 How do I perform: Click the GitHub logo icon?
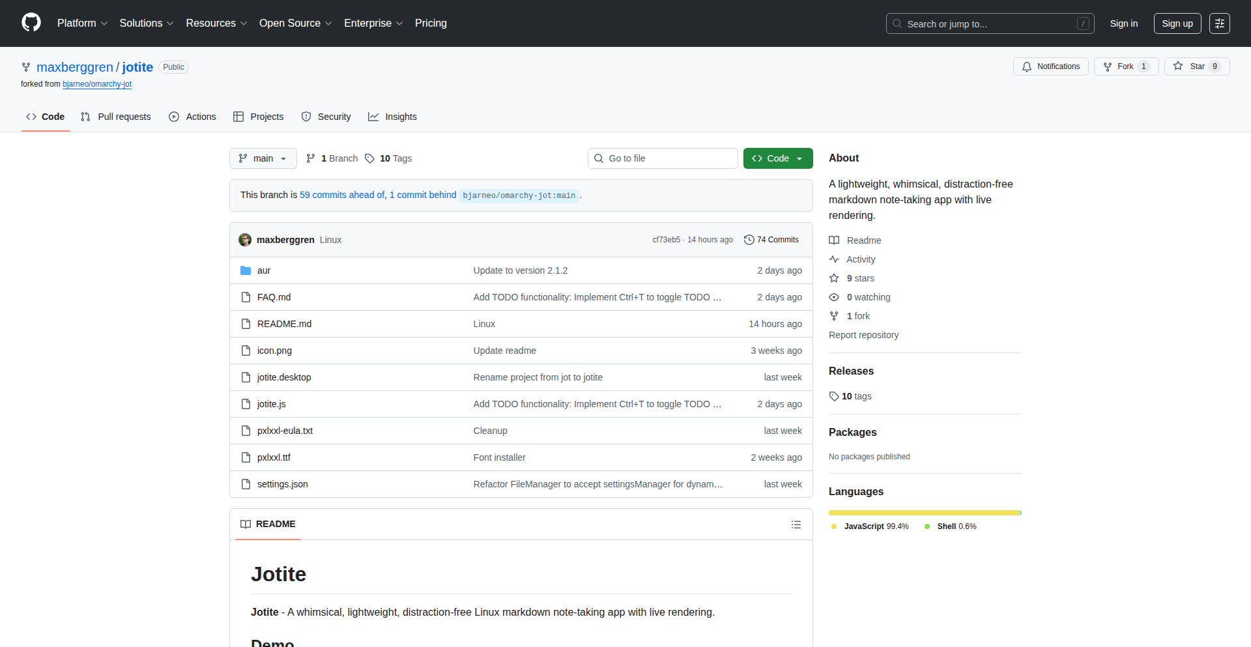pos(31,23)
